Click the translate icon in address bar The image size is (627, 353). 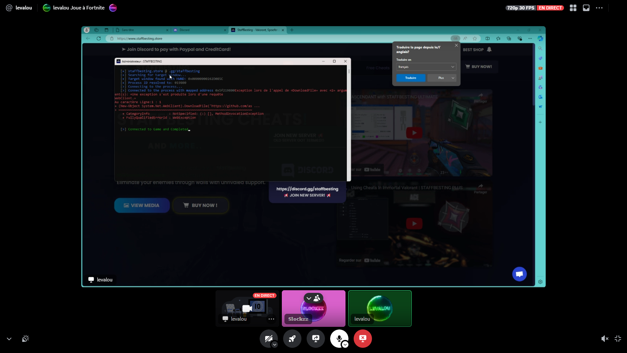[455, 39]
